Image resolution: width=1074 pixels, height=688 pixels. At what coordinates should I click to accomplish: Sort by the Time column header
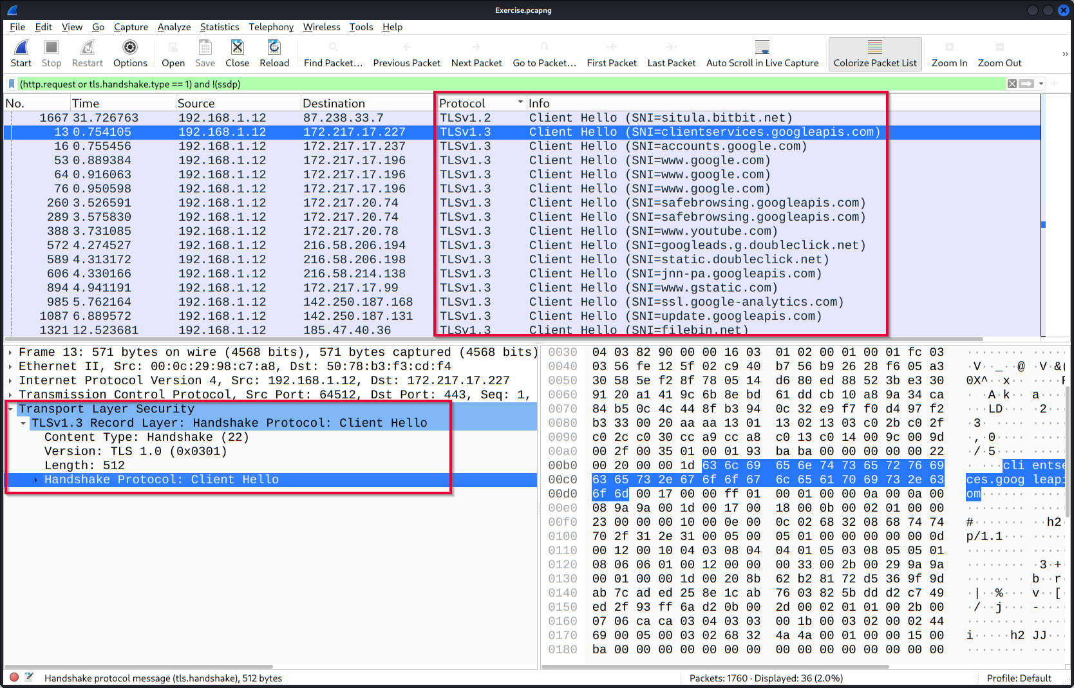123,103
